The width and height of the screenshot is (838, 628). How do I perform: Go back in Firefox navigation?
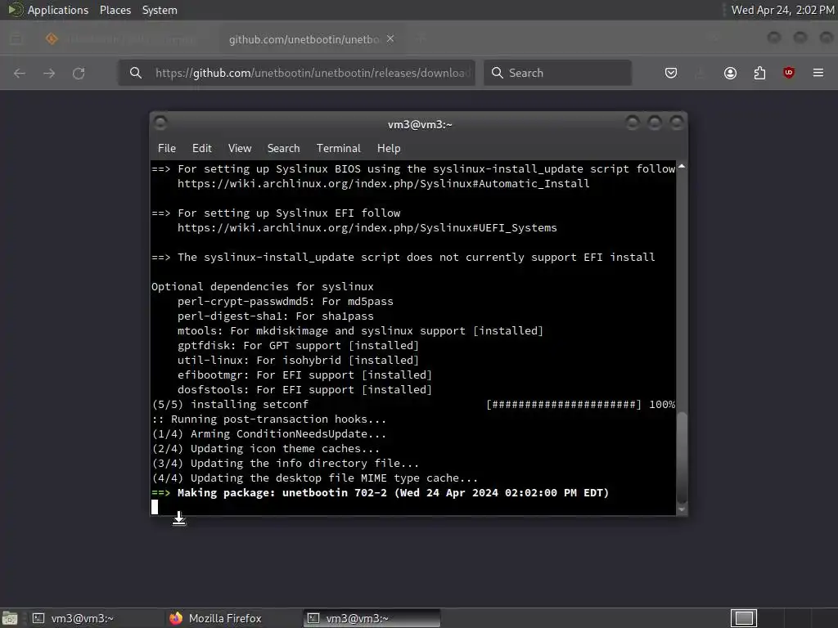click(20, 73)
